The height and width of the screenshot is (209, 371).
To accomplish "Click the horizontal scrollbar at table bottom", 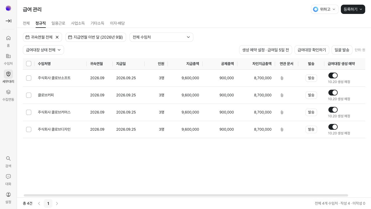I will [x=186, y=195].
